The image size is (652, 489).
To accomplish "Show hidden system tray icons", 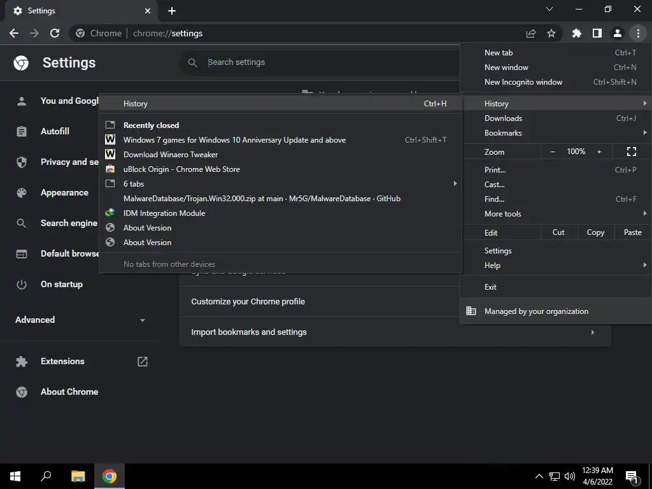I will pyautogui.click(x=539, y=476).
